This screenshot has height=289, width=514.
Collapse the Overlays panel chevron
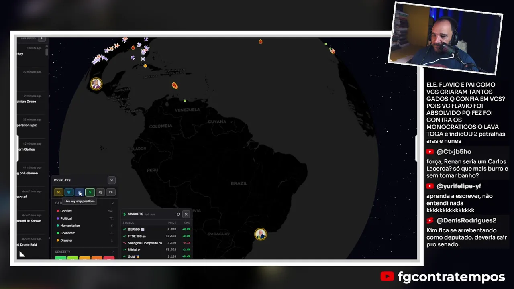(112, 180)
